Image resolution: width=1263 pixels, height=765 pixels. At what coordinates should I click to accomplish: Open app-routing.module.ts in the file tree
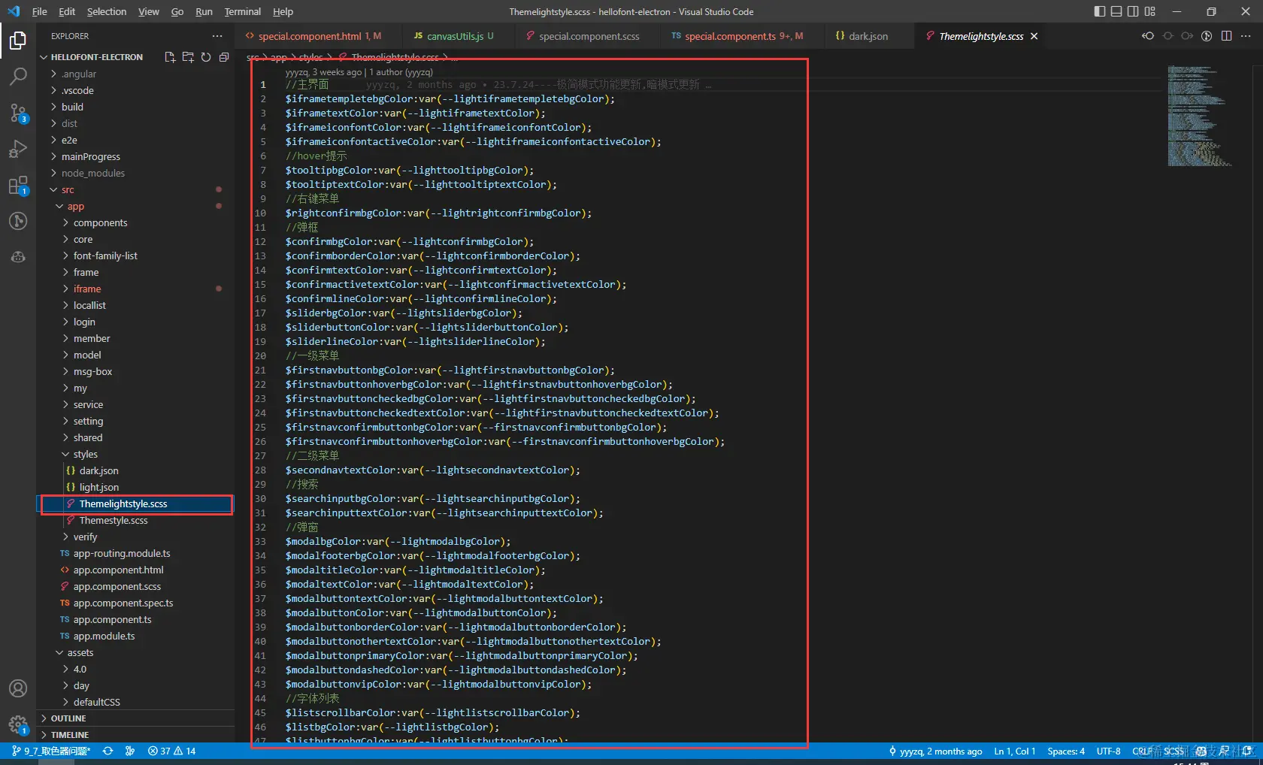click(122, 553)
